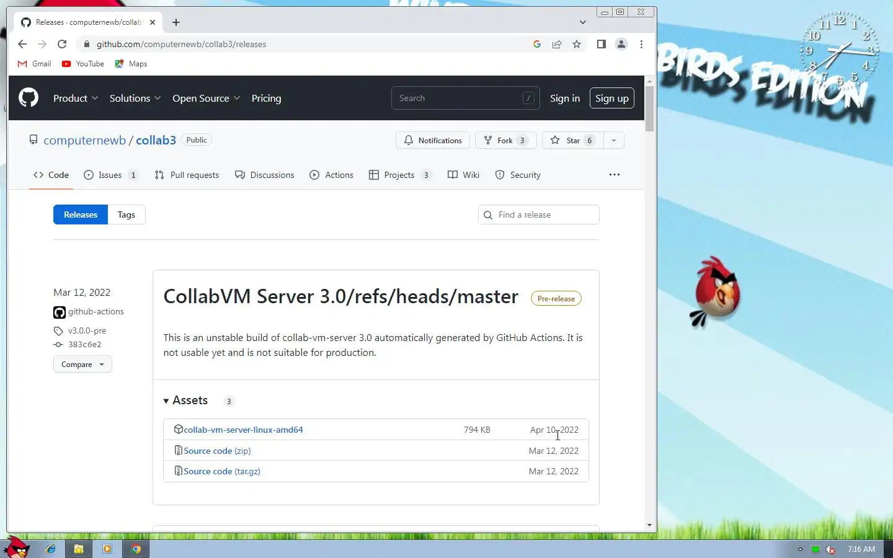Screen dimensions: 893x558
Task: Focus the Find a release field
Action: [539, 215]
